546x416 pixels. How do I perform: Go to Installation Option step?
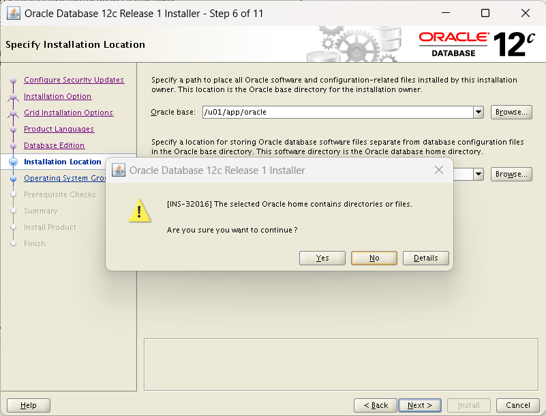57,96
